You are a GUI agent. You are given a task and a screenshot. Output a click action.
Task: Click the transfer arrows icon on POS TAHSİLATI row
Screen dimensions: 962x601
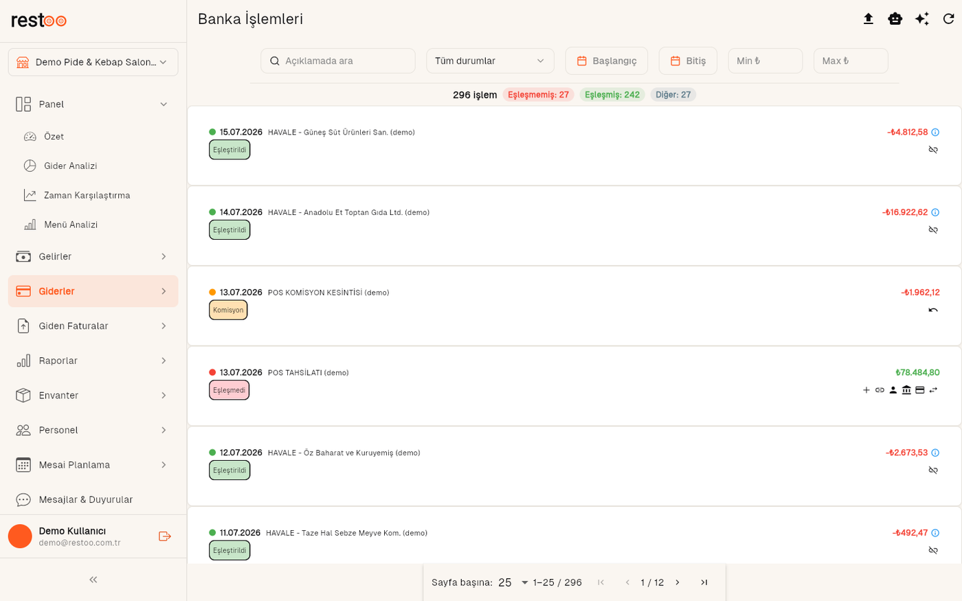(x=933, y=390)
